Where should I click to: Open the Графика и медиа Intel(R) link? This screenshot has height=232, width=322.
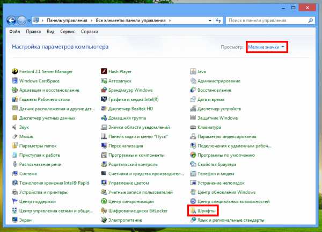pyautogui.click(x=134, y=99)
